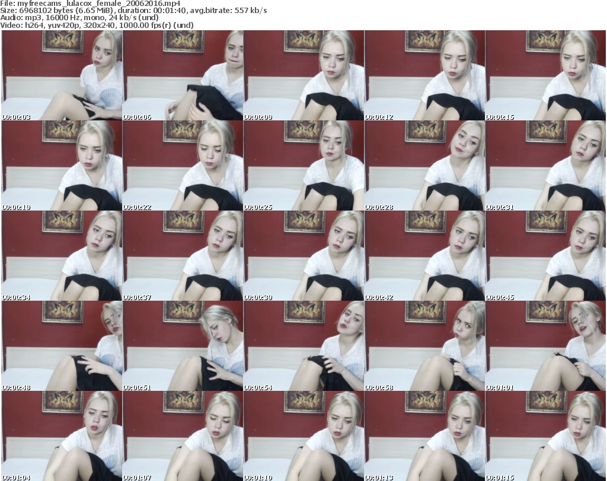Select the final frame stamped 00:01:15
Viewport: 607px width, 481px height.
pos(545,436)
